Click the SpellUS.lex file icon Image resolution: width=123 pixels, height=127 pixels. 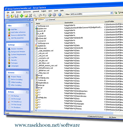click(36, 46)
